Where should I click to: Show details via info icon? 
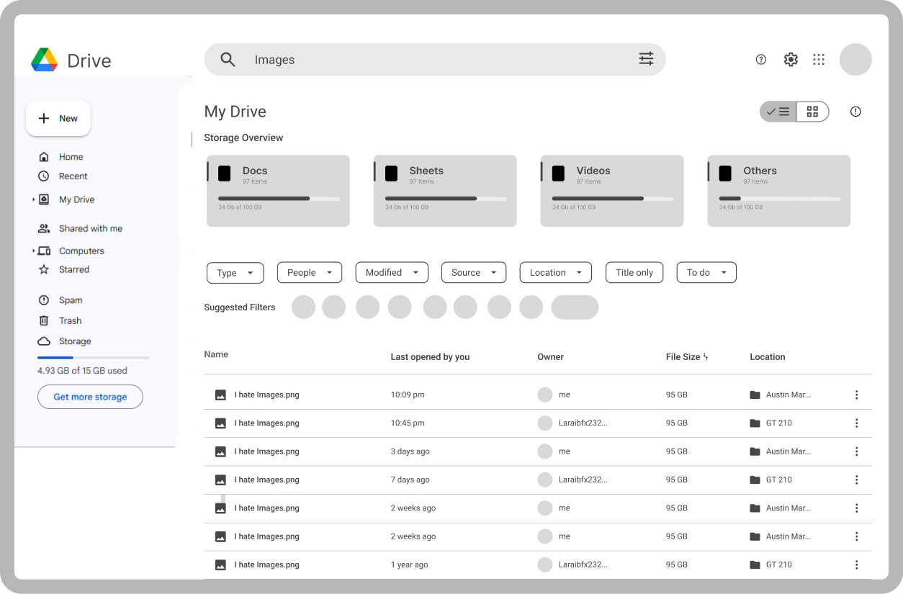(x=855, y=112)
